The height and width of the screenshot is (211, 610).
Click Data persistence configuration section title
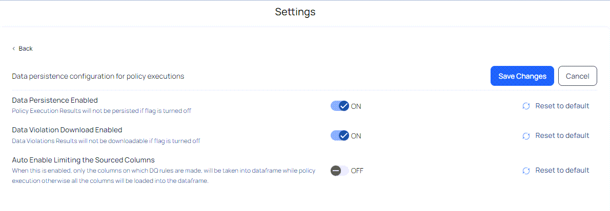pyautogui.click(x=98, y=77)
